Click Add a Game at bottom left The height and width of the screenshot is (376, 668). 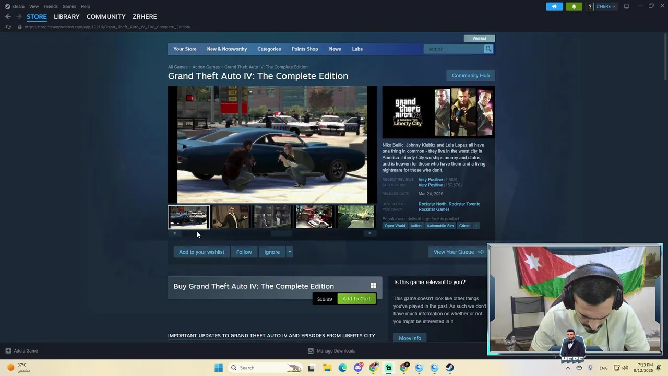click(21, 351)
